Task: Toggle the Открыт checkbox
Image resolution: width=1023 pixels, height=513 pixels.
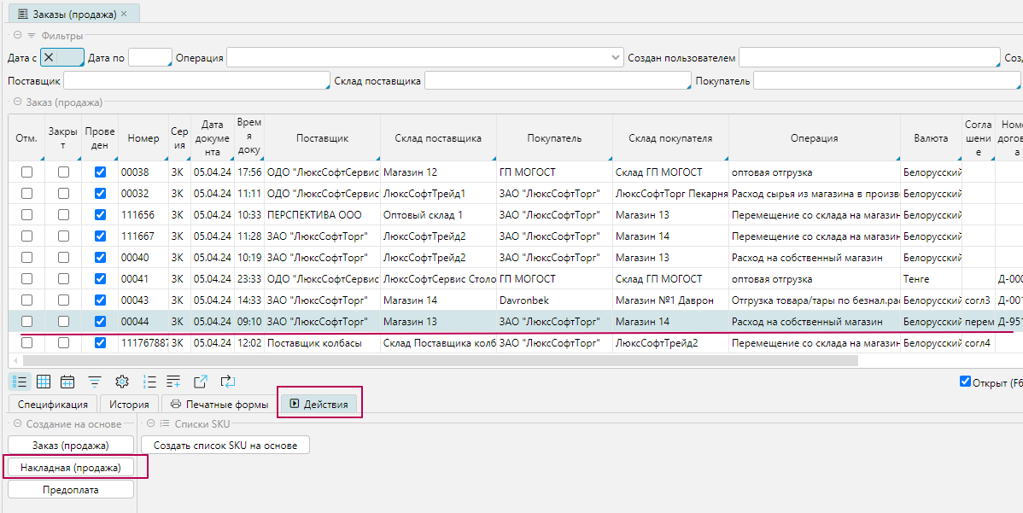Action: click(966, 382)
